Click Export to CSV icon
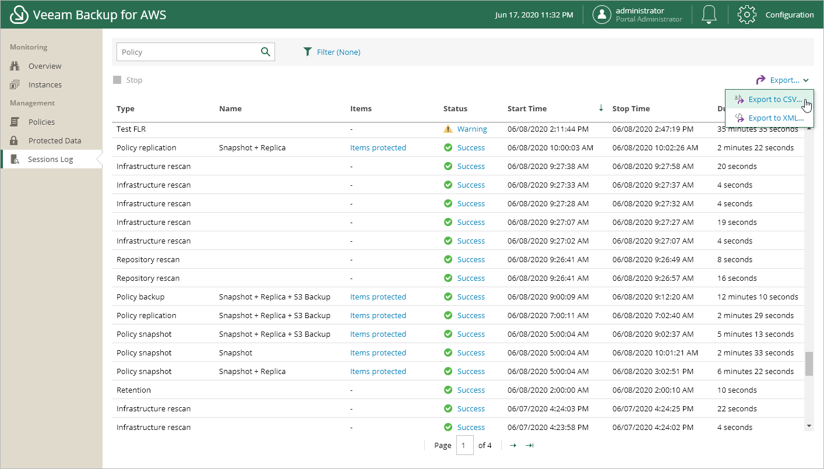The width and height of the screenshot is (824, 469). 739,99
